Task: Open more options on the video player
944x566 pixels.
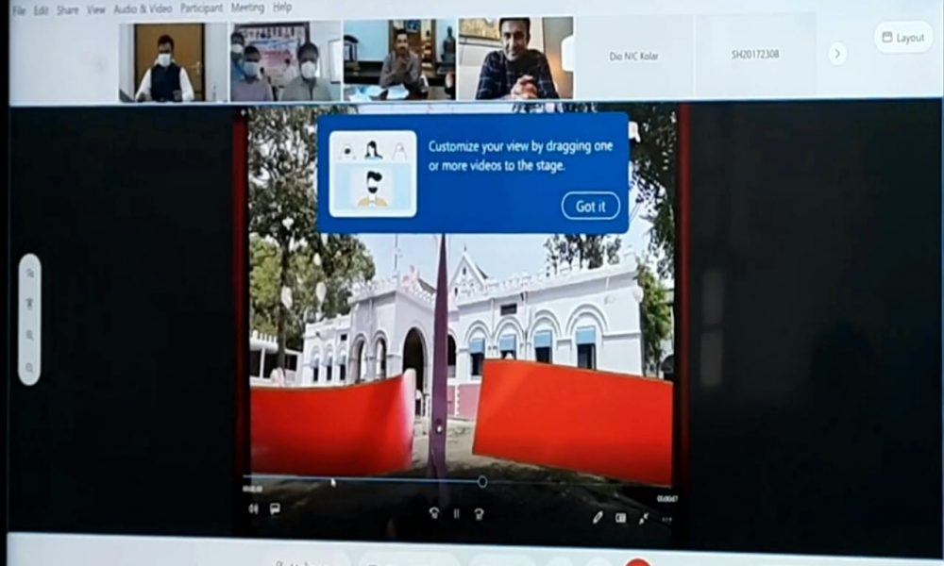Action: pos(666,519)
